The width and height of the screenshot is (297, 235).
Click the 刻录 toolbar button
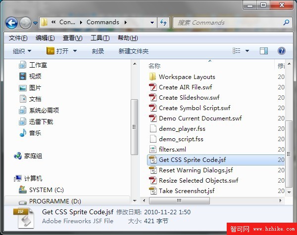98,51
